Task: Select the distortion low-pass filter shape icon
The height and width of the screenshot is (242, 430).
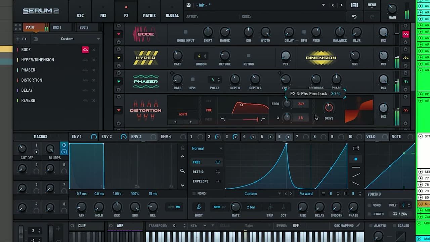Action: click(x=223, y=119)
